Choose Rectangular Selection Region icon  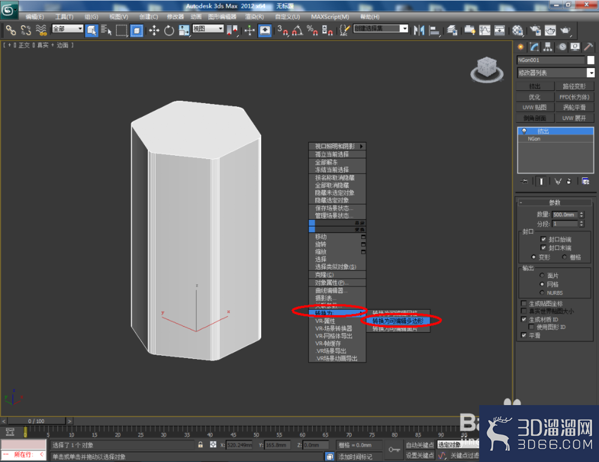122,30
